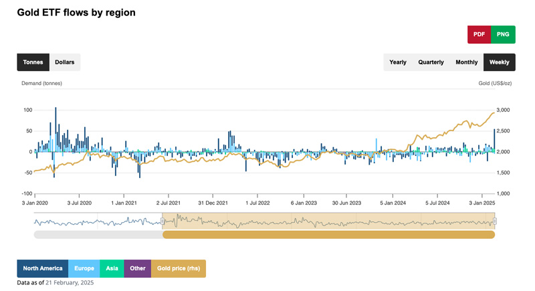Hide the Gold price (rhs) line
Viewport: 535px width, 291px height.
click(x=178, y=268)
